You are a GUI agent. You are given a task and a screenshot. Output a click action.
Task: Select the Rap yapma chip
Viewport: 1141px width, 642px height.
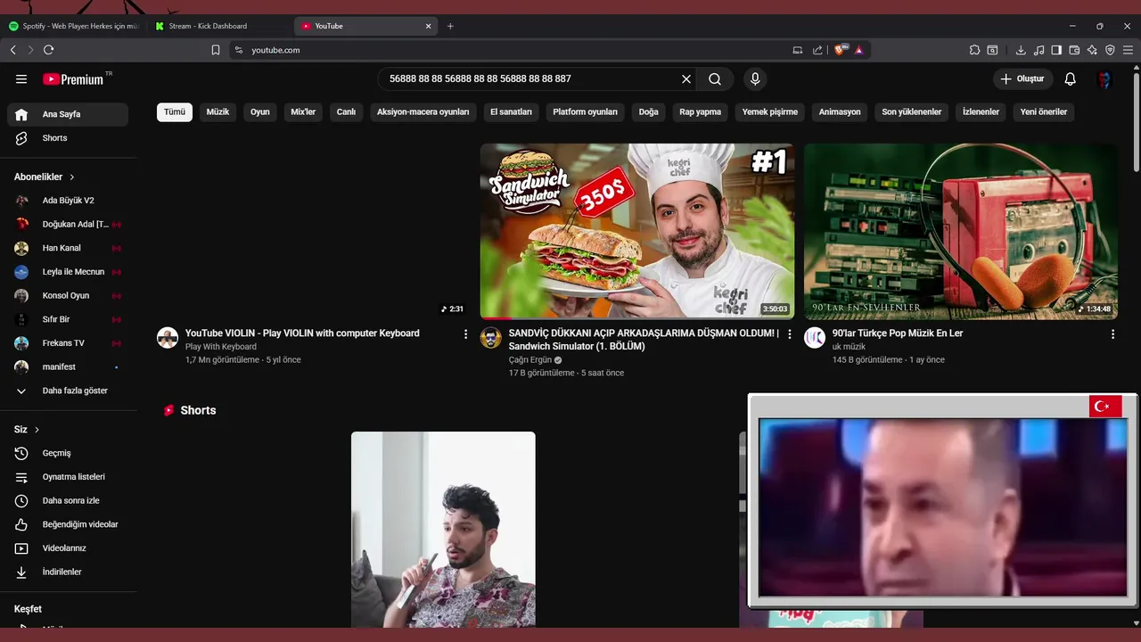pyautogui.click(x=700, y=112)
